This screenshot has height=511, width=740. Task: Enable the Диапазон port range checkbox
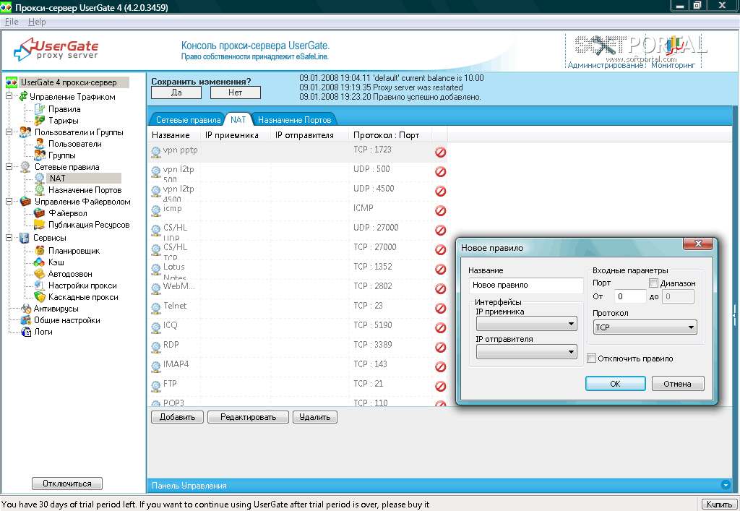[653, 283]
